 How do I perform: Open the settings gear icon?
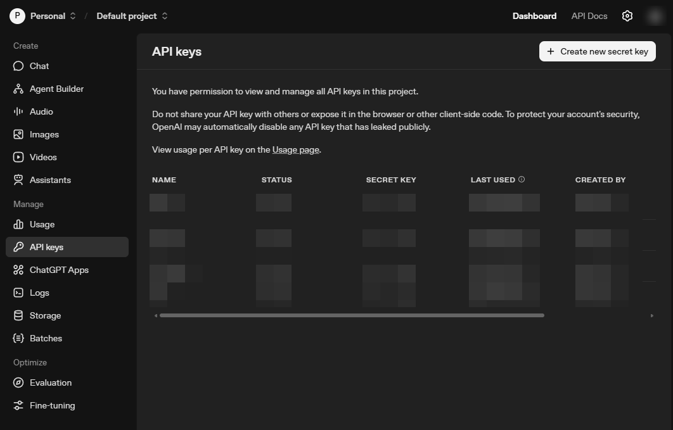click(x=627, y=16)
